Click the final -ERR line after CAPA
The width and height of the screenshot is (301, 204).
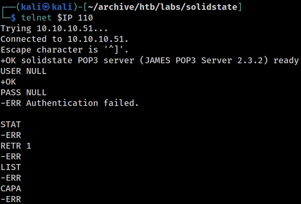coord(11,199)
